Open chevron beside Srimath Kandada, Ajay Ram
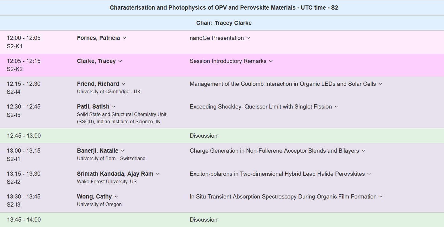 pyautogui.click(x=158, y=174)
